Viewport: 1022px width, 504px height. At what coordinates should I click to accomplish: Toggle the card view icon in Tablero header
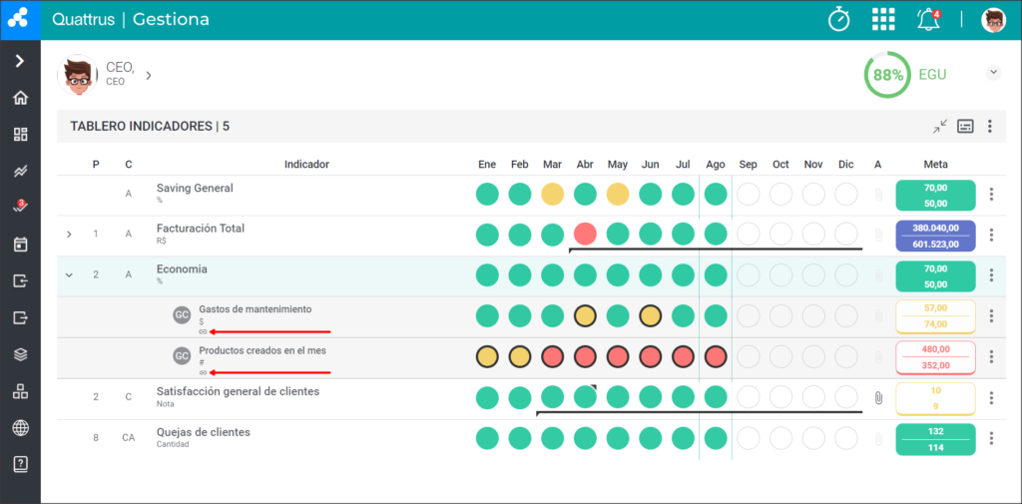pos(965,127)
